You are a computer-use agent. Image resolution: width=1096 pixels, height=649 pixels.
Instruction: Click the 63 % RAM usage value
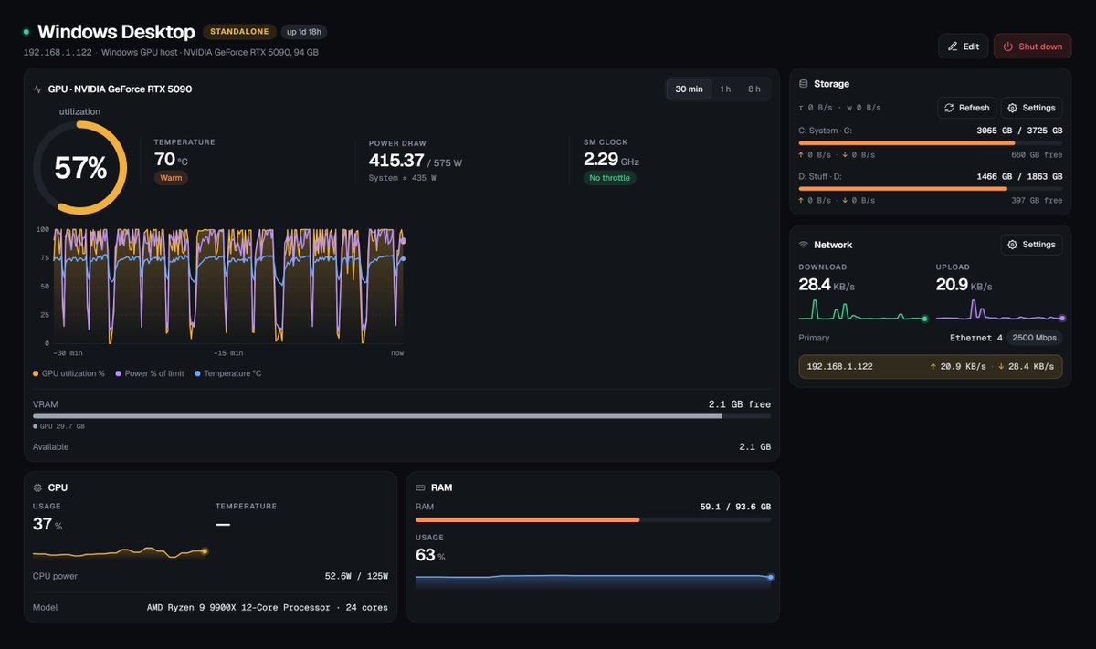[430, 556]
